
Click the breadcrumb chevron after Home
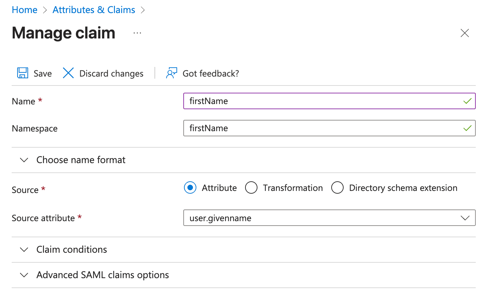click(45, 10)
